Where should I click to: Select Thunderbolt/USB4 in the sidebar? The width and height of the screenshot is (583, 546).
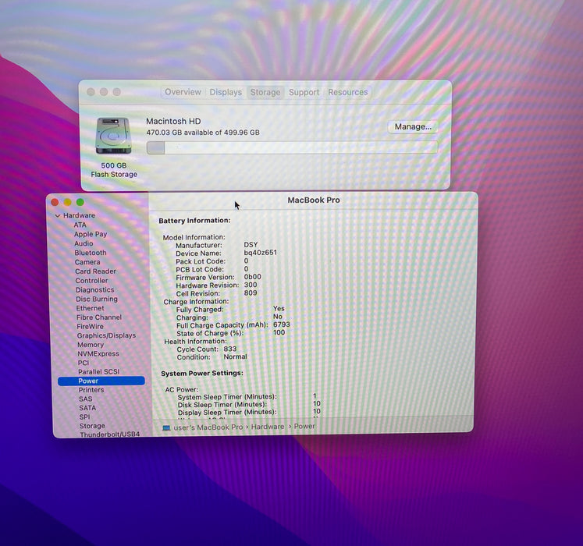coord(110,434)
